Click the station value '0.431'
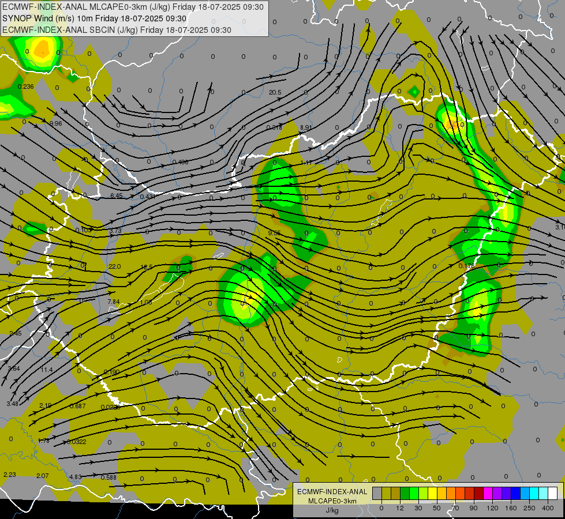 coord(147,197)
